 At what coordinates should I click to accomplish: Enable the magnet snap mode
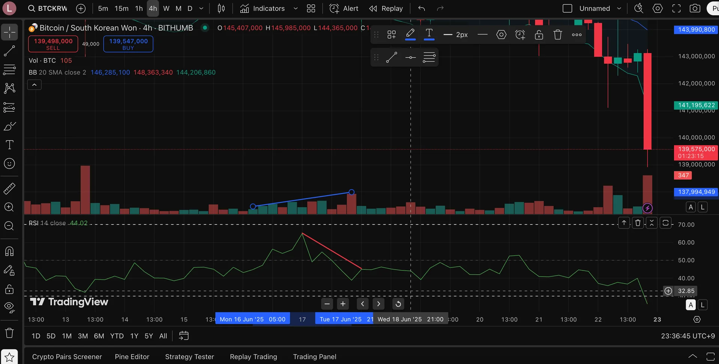(9, 251)
